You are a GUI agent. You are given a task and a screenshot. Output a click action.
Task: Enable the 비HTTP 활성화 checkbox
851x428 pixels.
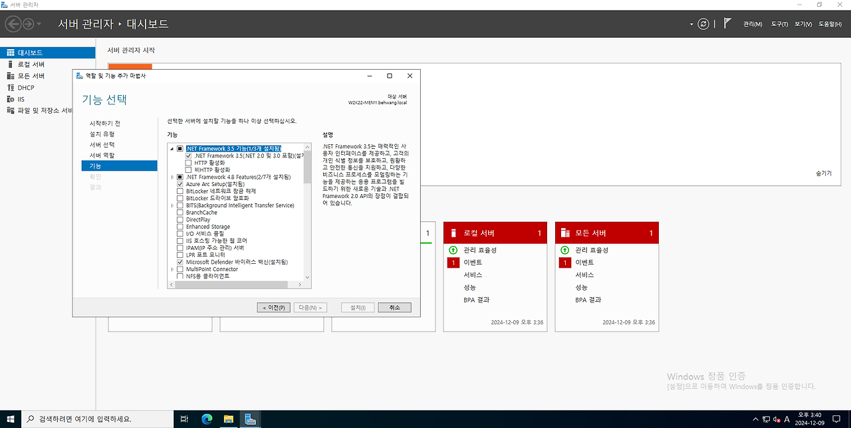(188, 170)
